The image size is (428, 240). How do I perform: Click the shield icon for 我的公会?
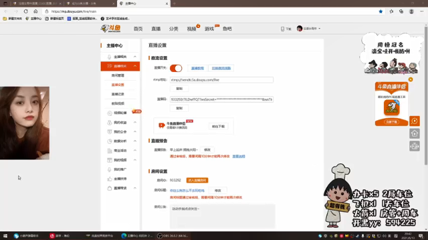click(x=110, y=132)
